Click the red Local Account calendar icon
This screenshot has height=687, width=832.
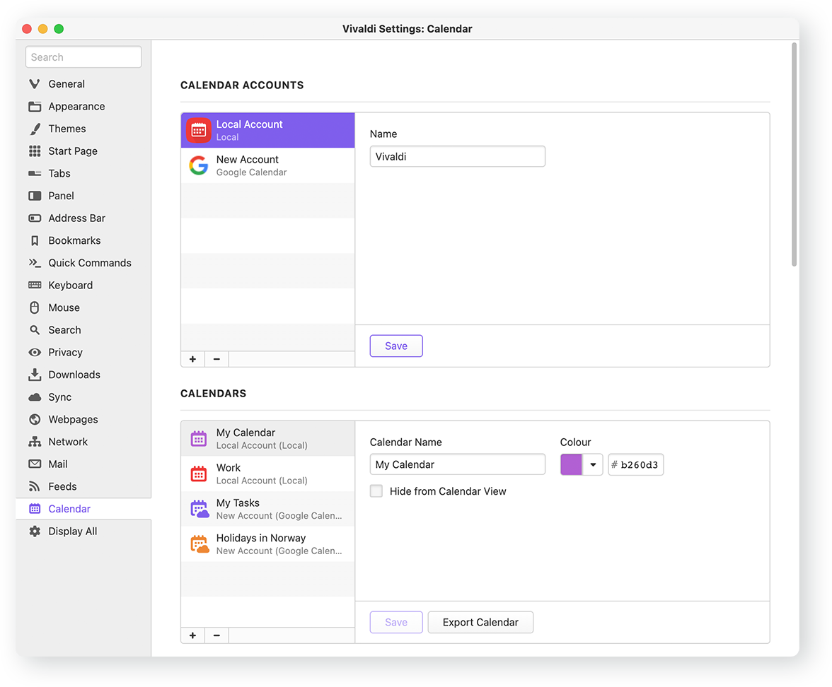tap(198, 130)
